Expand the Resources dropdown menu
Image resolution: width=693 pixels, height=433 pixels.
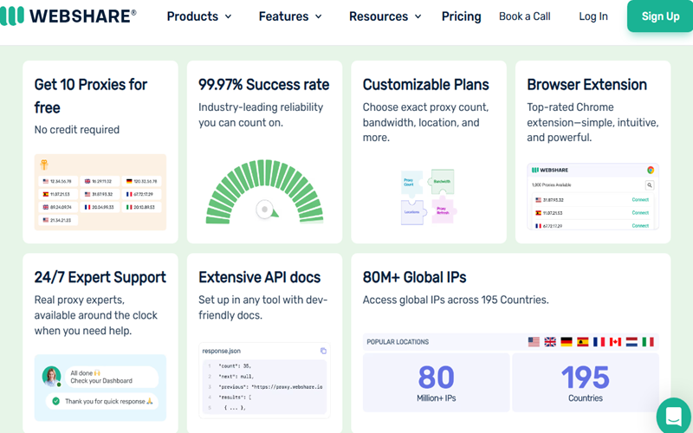pyautogui.click(x=385, y=16)
